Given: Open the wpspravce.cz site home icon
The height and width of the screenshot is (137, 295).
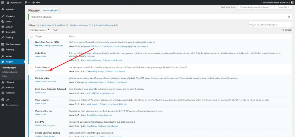Looking at the screenshot, I should (x=8, y=3).
